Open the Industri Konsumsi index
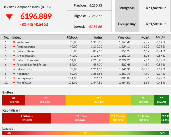Image resolution: width=171 pixels, height=137 pixels. click(x=28, y=60)
